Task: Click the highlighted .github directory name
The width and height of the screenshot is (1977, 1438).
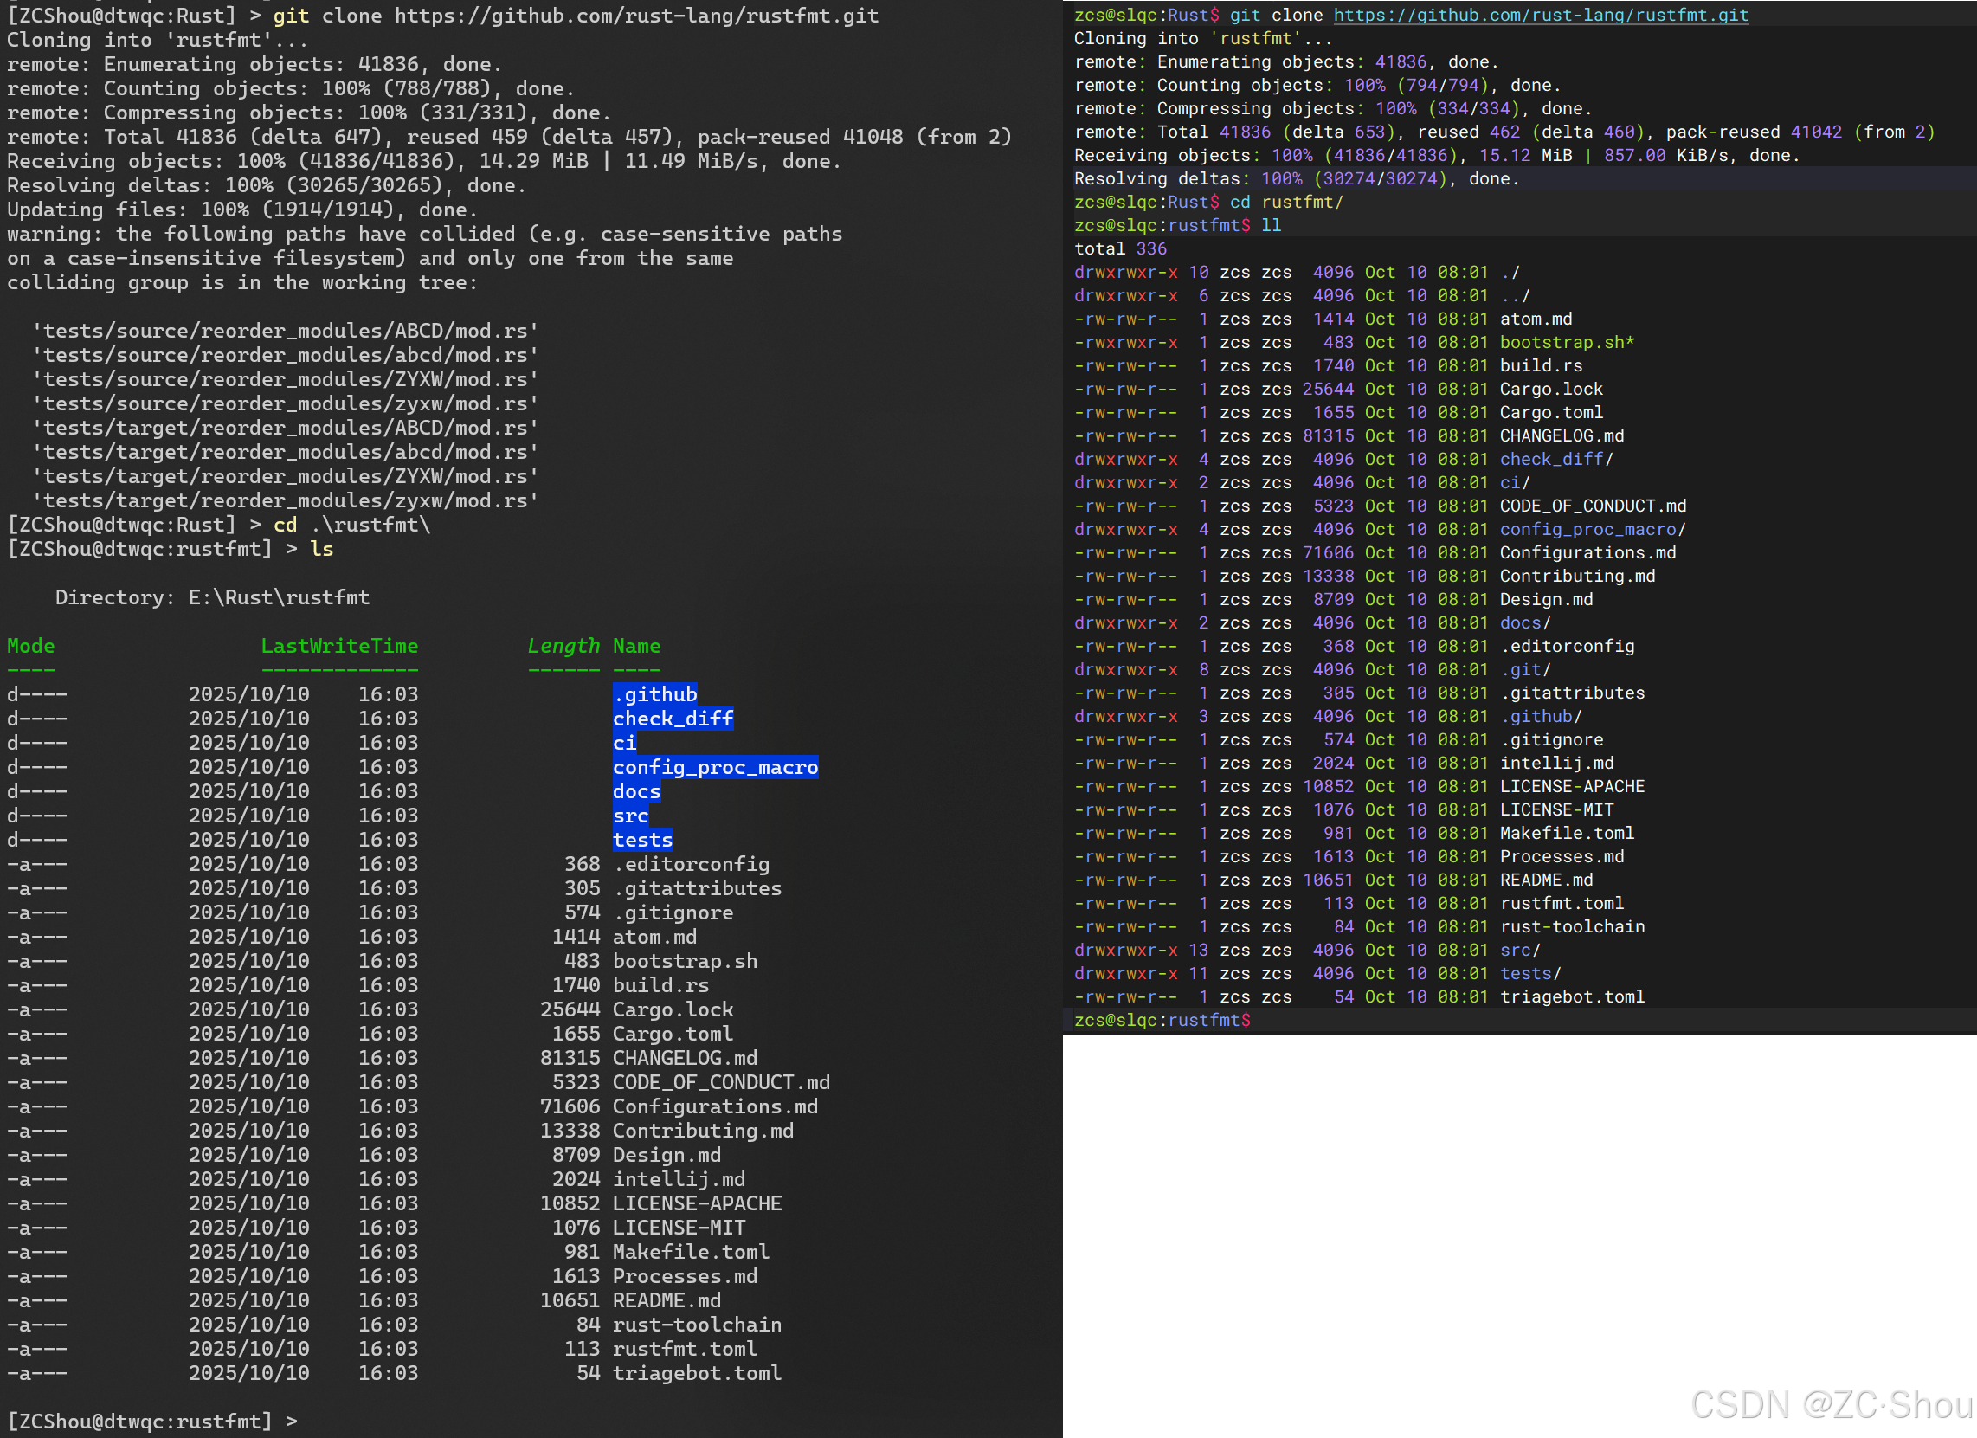Action: pos(654,694)
